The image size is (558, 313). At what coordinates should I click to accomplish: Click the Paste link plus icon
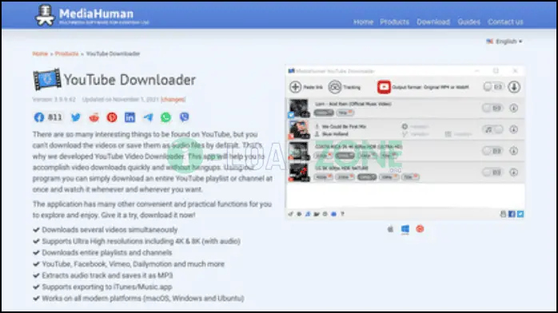295,87
